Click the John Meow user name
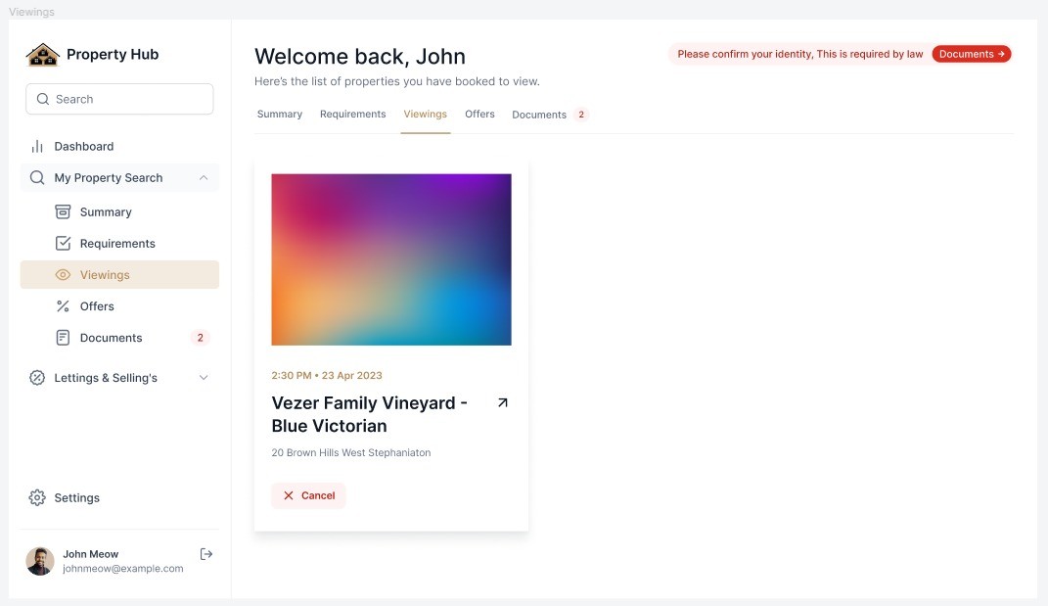Viewport: 1048px width, 606px height. click(90, 554)
